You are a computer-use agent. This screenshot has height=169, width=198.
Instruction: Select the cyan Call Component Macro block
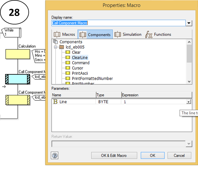point(18,79)
